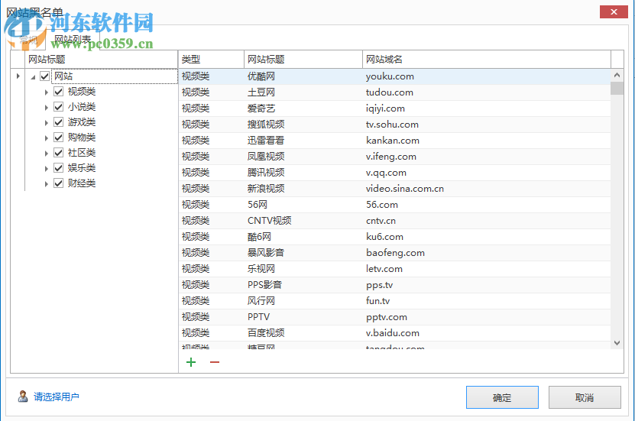635x421 pixels.
Task: Select the 娱乐类 tree label
Action: (82, 168)
